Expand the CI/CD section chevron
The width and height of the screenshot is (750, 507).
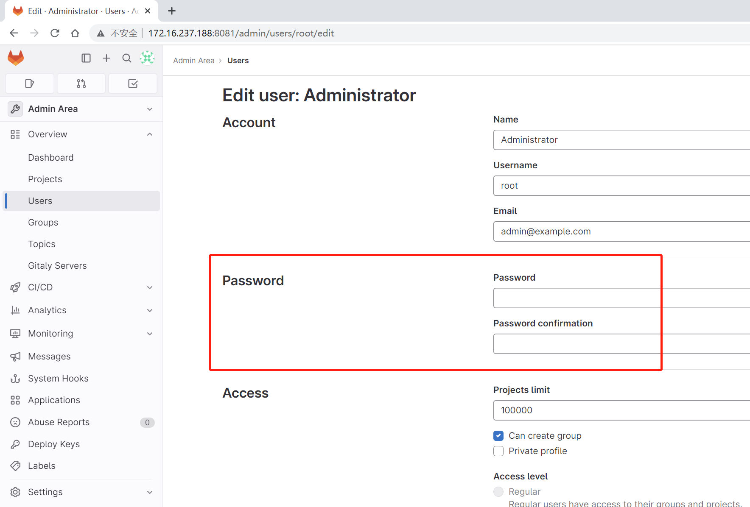(150, 287)
